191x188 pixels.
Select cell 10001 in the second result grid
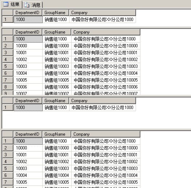[x=28, y=53]
